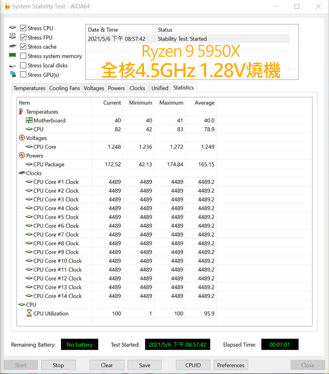Viewport: 329px width, 374px height.
Task: Click the chip icon beside the CPU group
Action: point(22,305)
